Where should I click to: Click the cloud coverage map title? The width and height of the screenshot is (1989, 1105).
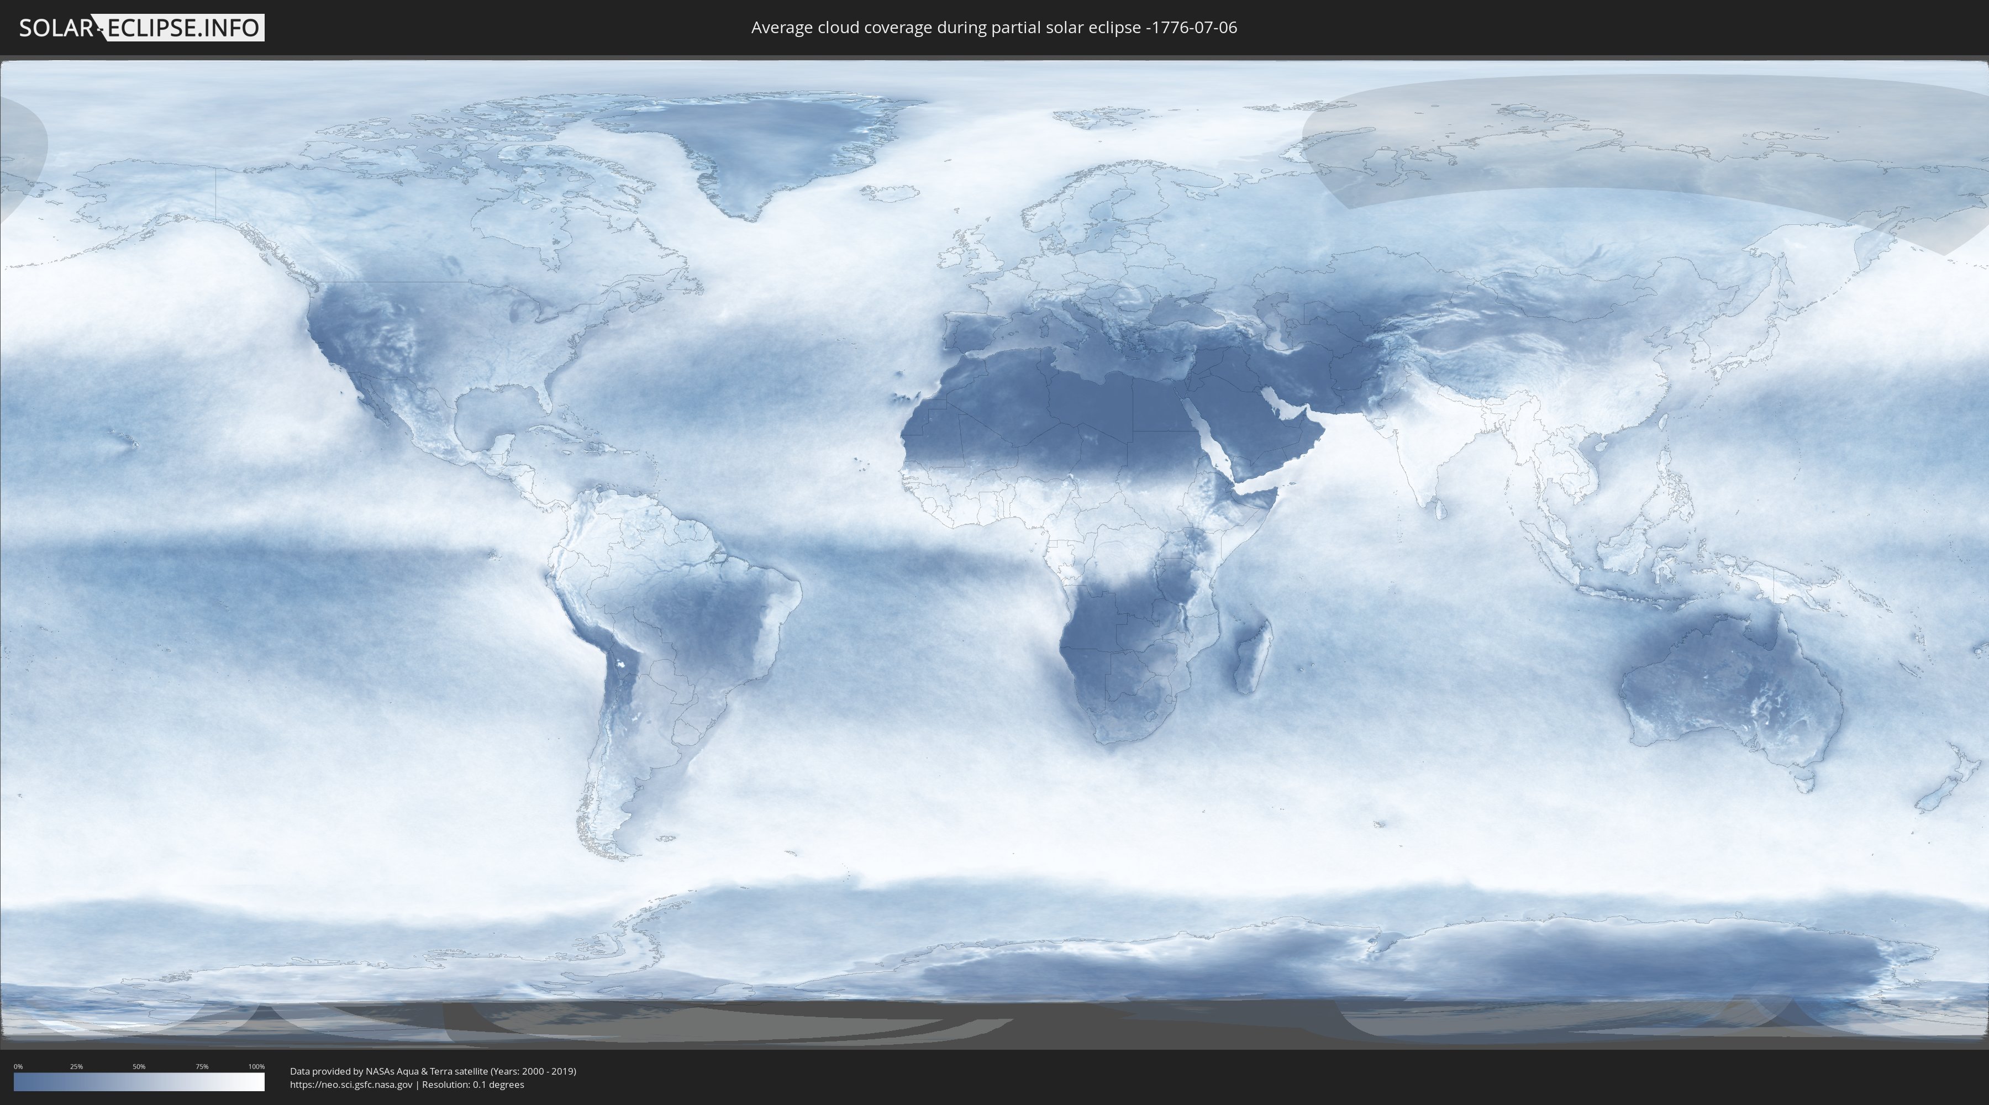[994, 28]
